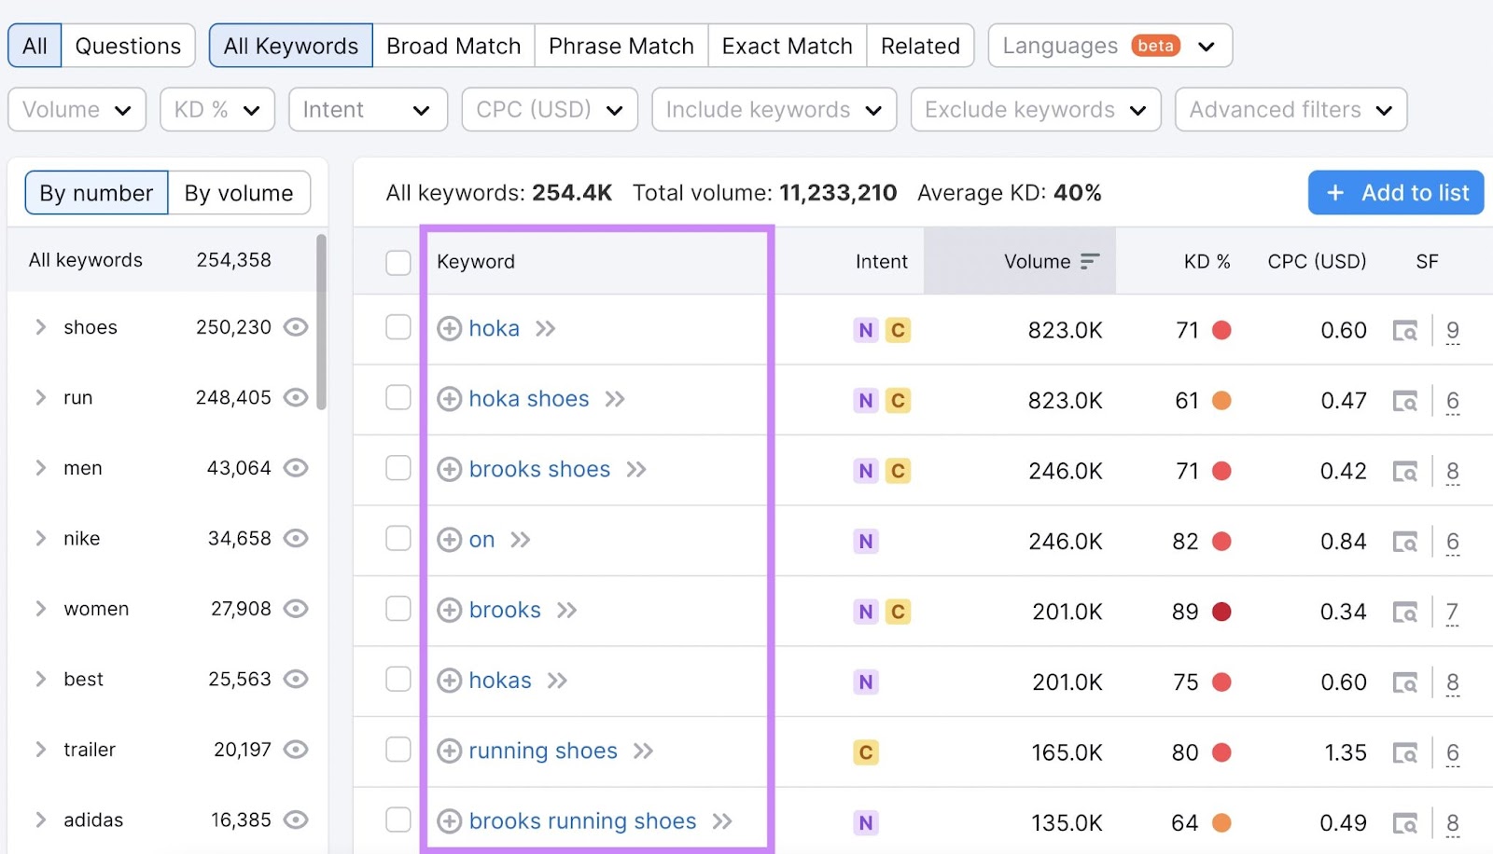Switch to the Questions tab
The height and width of the screenshot is (854, 1493).
pos(128,45)
